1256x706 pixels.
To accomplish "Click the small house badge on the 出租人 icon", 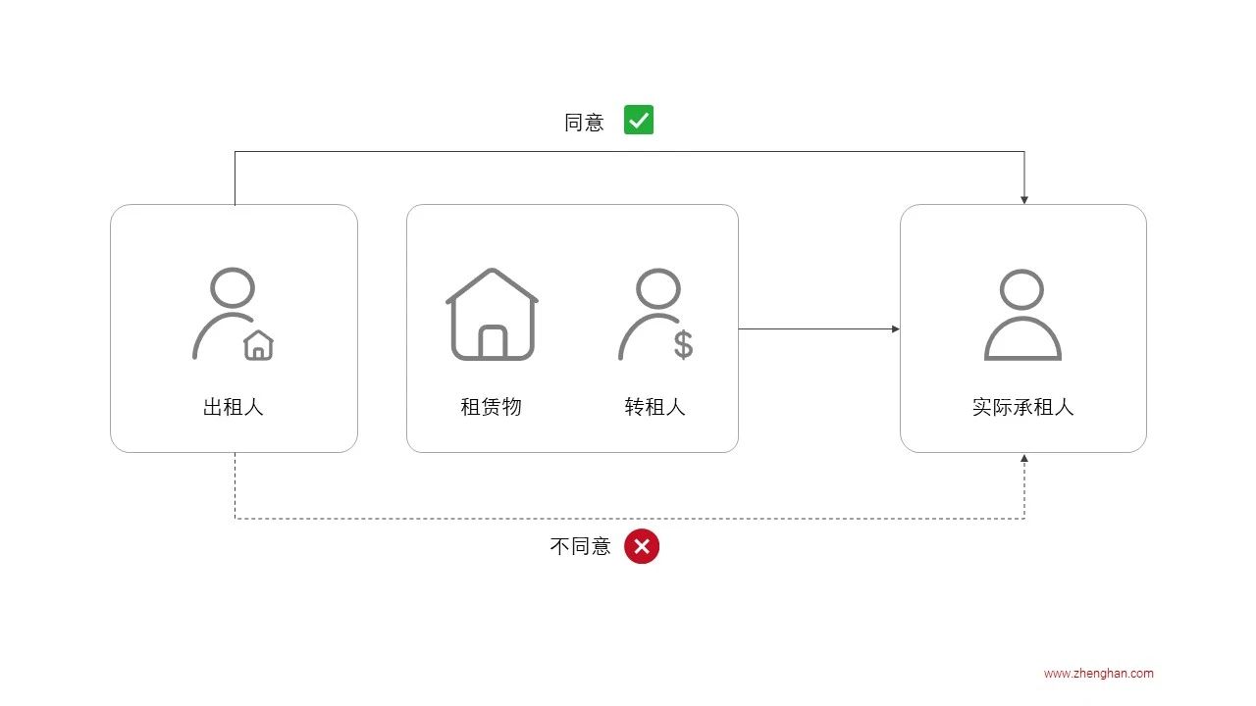I will 259,345.
